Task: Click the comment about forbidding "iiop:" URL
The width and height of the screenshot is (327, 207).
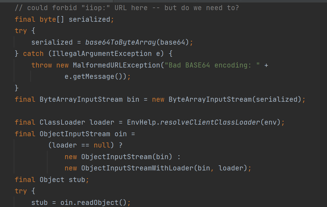Action: tap(127, 8)
